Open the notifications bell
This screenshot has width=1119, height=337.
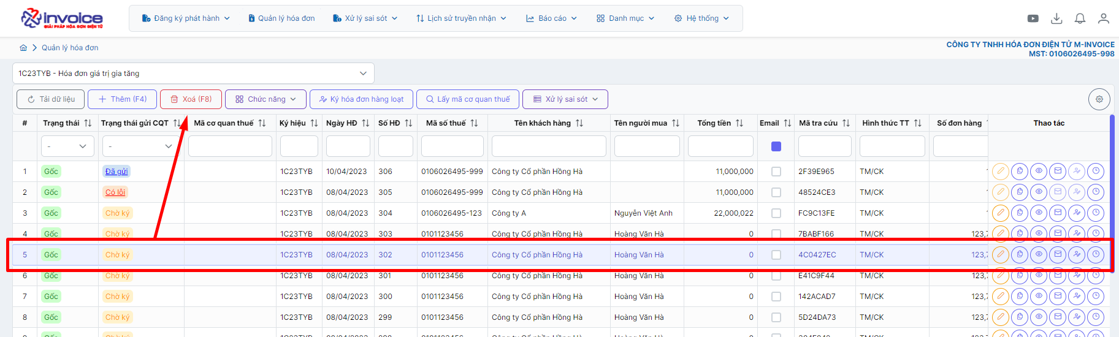tap(1080, 18)
